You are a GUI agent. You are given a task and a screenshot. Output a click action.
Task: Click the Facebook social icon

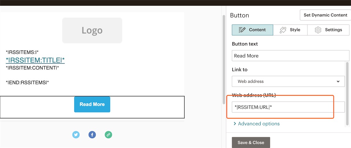pos(92,135)
